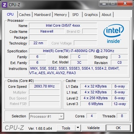Click the empty Core Voltage field
The image size is (134, 134).
tap(86, 43)
